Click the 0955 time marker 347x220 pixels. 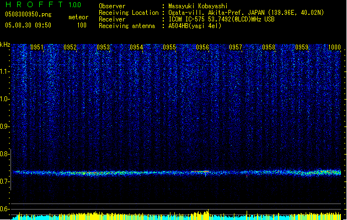(169, 47)
